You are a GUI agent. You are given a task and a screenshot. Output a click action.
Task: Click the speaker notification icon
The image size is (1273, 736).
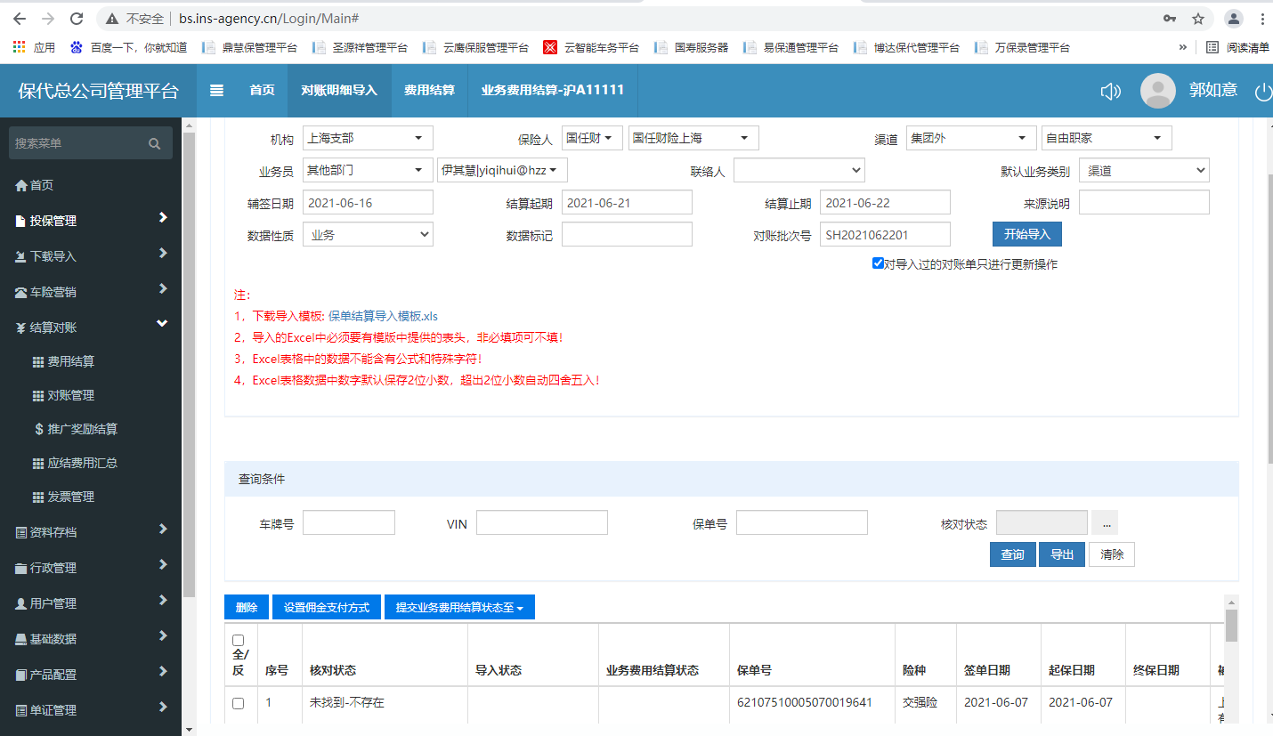pos(1110,91)
